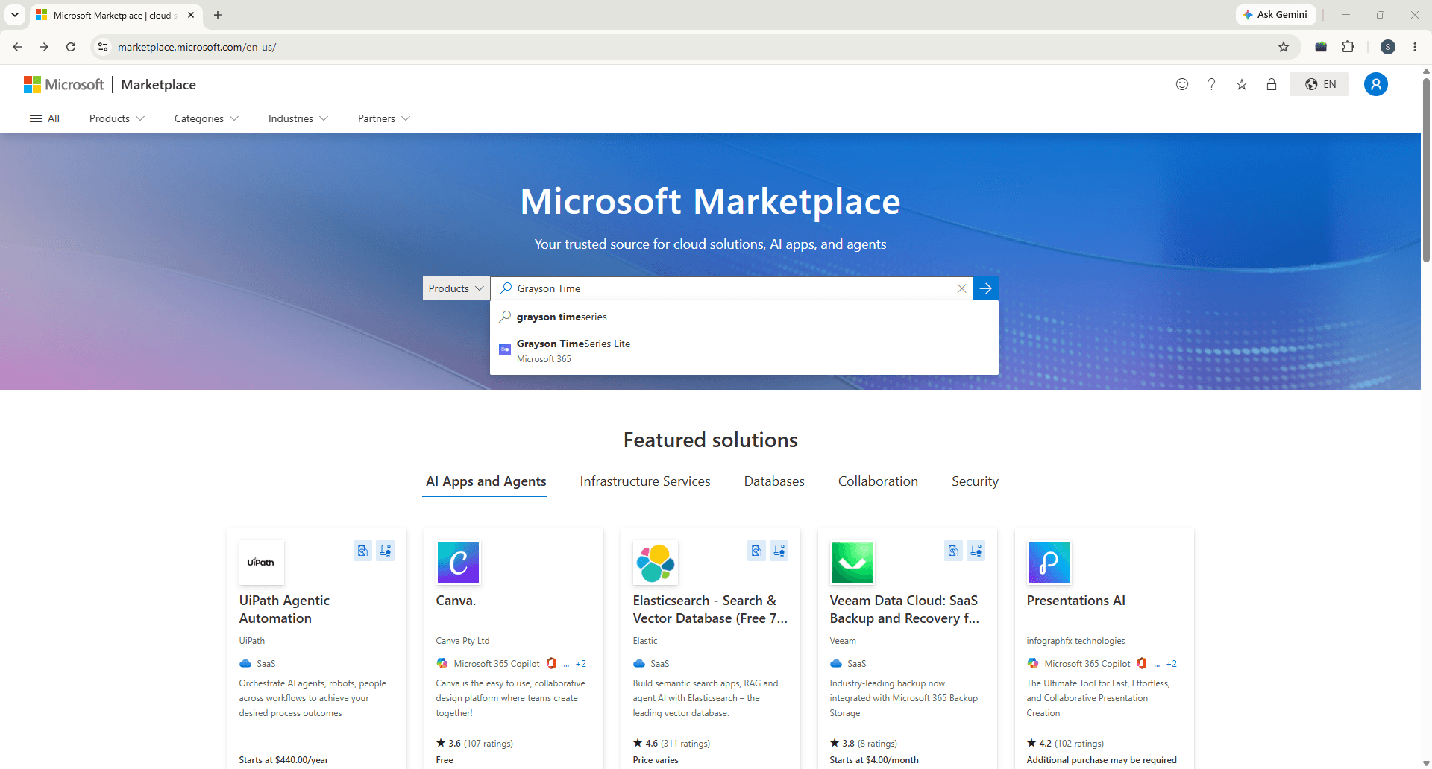
Task: Expand the Industries nav dropdown
Action: click(298, 118)
